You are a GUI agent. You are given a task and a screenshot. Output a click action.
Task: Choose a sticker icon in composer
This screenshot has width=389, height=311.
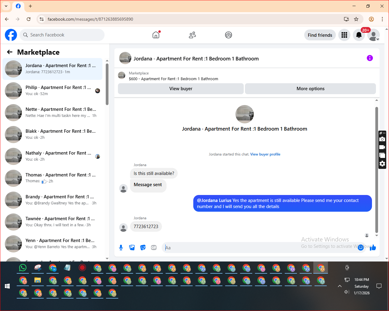coord(143,248)
